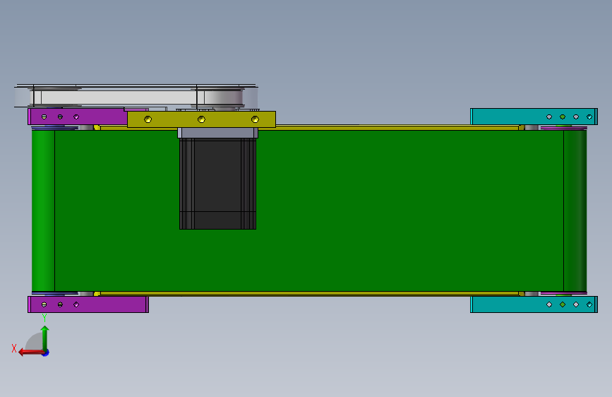
Task: Pick the yellow motor mounting plate
Action: pos(201,119)
